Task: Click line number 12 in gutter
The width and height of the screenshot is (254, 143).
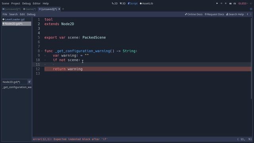Action: click(x=38, y=69)
